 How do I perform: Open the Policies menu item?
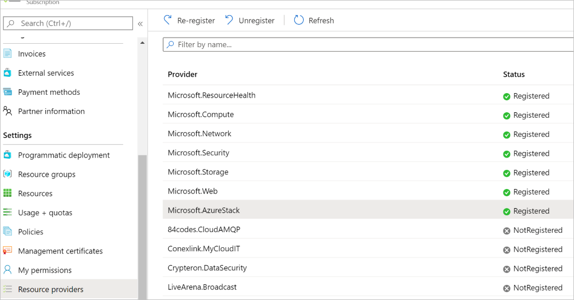[30, 232]
